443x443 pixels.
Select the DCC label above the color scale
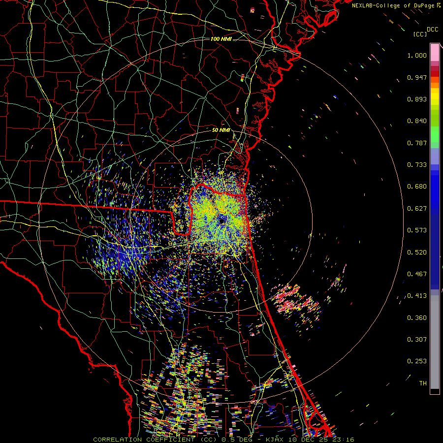(432, 30)
